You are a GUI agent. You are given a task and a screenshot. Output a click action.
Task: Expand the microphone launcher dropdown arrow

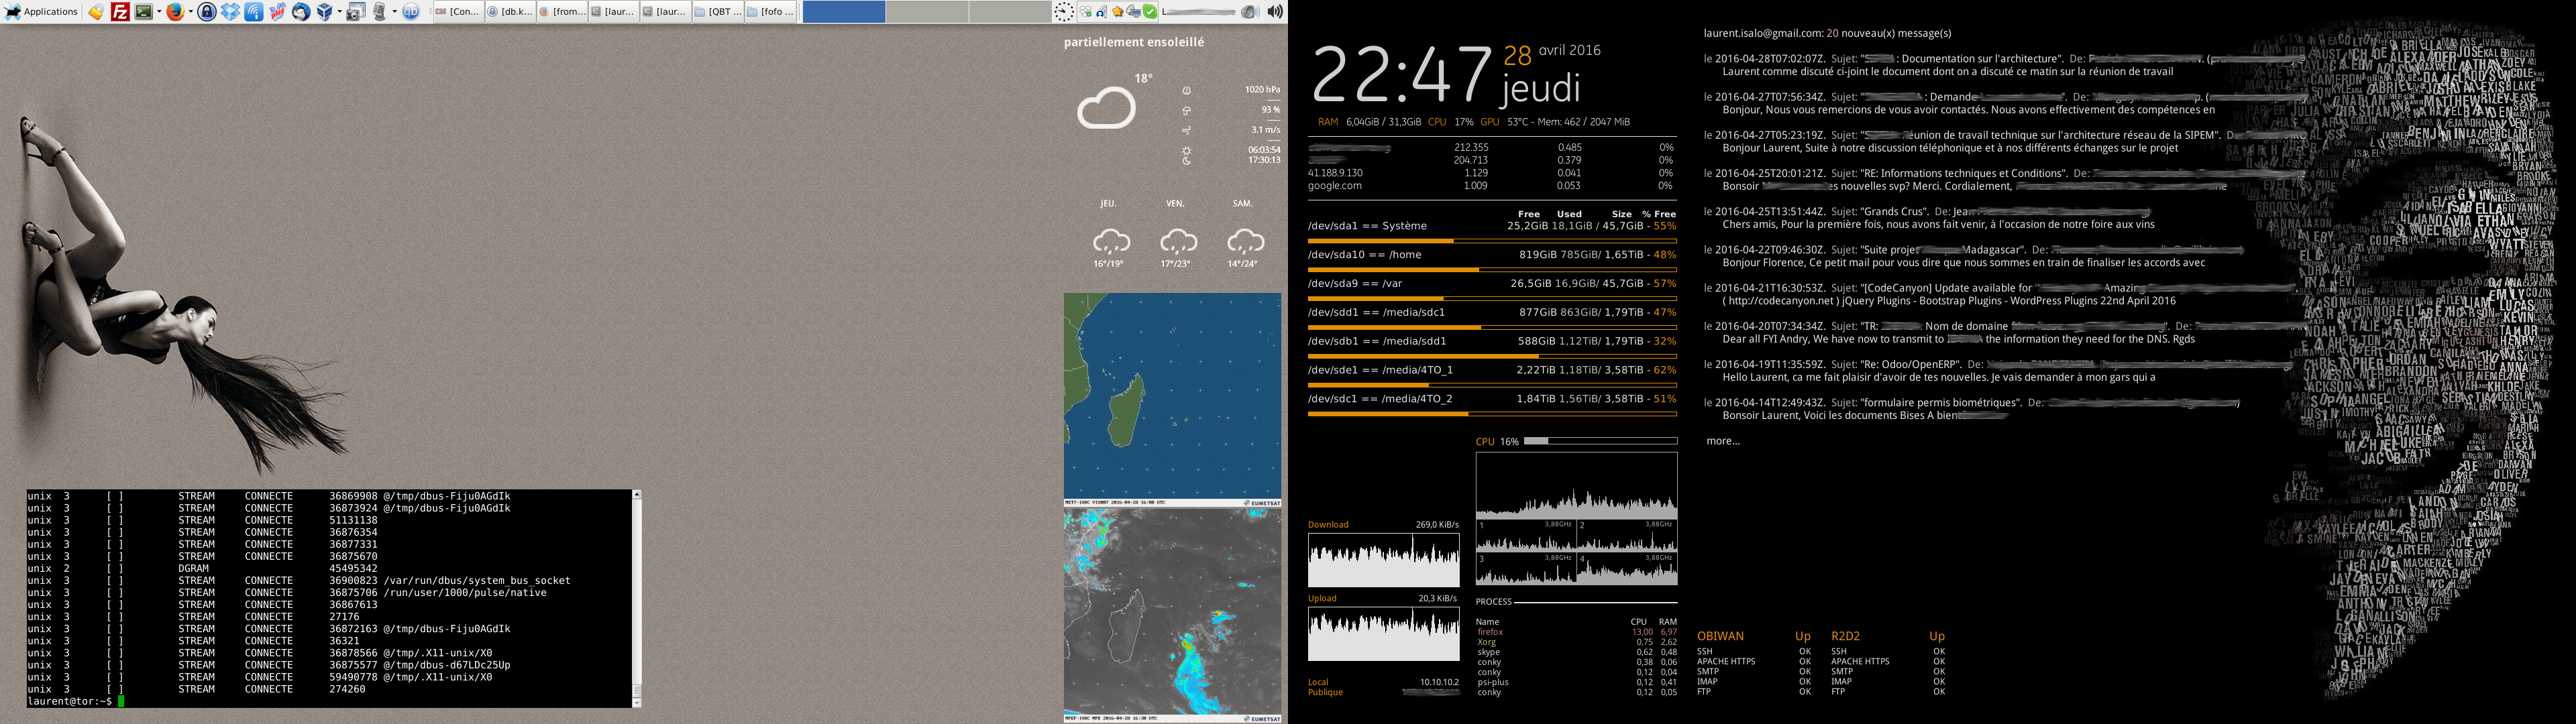pos(395,12)
